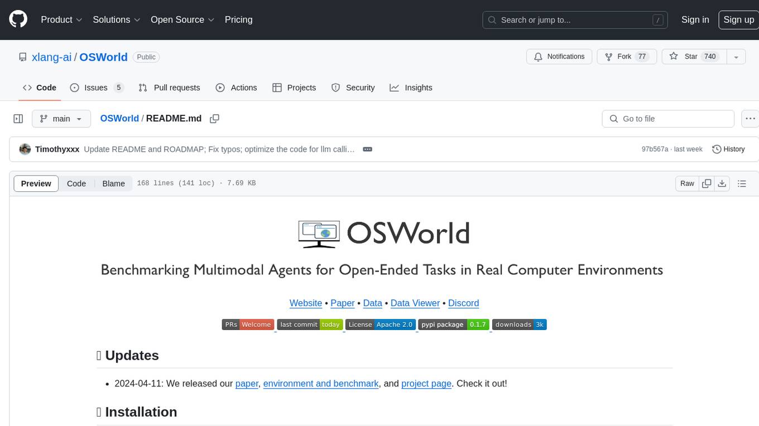Open the Insights tab
Image resolution: width=759 pixels, height=426 pixels.
(x=411, y=88)
